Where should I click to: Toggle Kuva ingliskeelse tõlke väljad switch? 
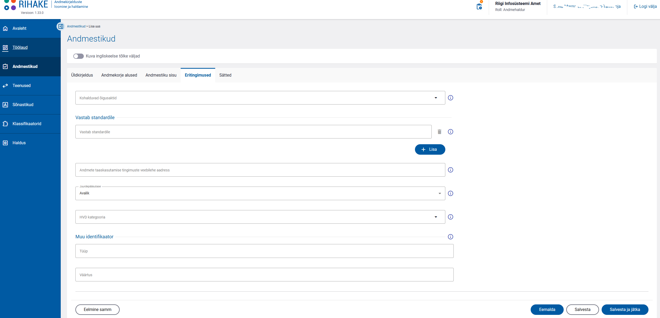pos(79,56)
